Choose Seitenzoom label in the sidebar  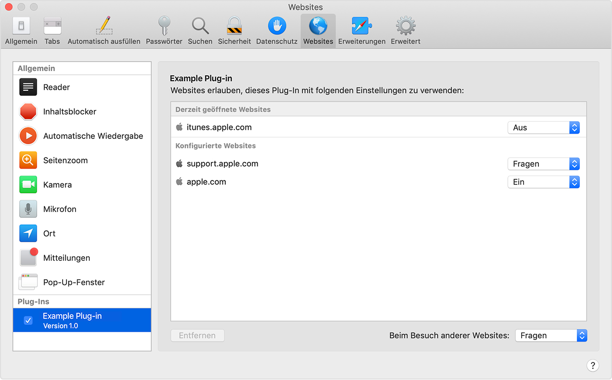pos(66,160)
